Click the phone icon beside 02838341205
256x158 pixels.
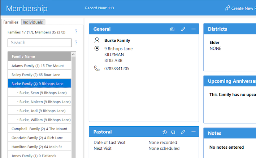pyautogui.click(x=97, y=68)
